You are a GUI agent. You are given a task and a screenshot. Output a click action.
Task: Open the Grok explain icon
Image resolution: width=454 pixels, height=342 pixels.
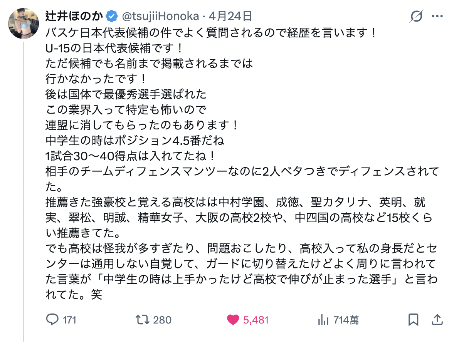pyautogui.click(x=416, y=17)
